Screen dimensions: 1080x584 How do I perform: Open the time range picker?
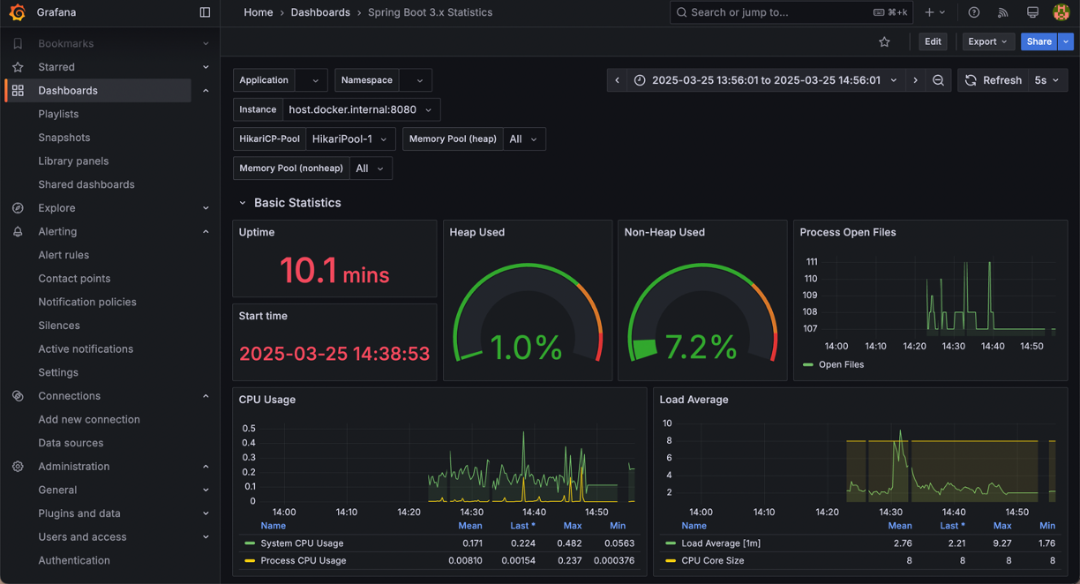point(766,80)
